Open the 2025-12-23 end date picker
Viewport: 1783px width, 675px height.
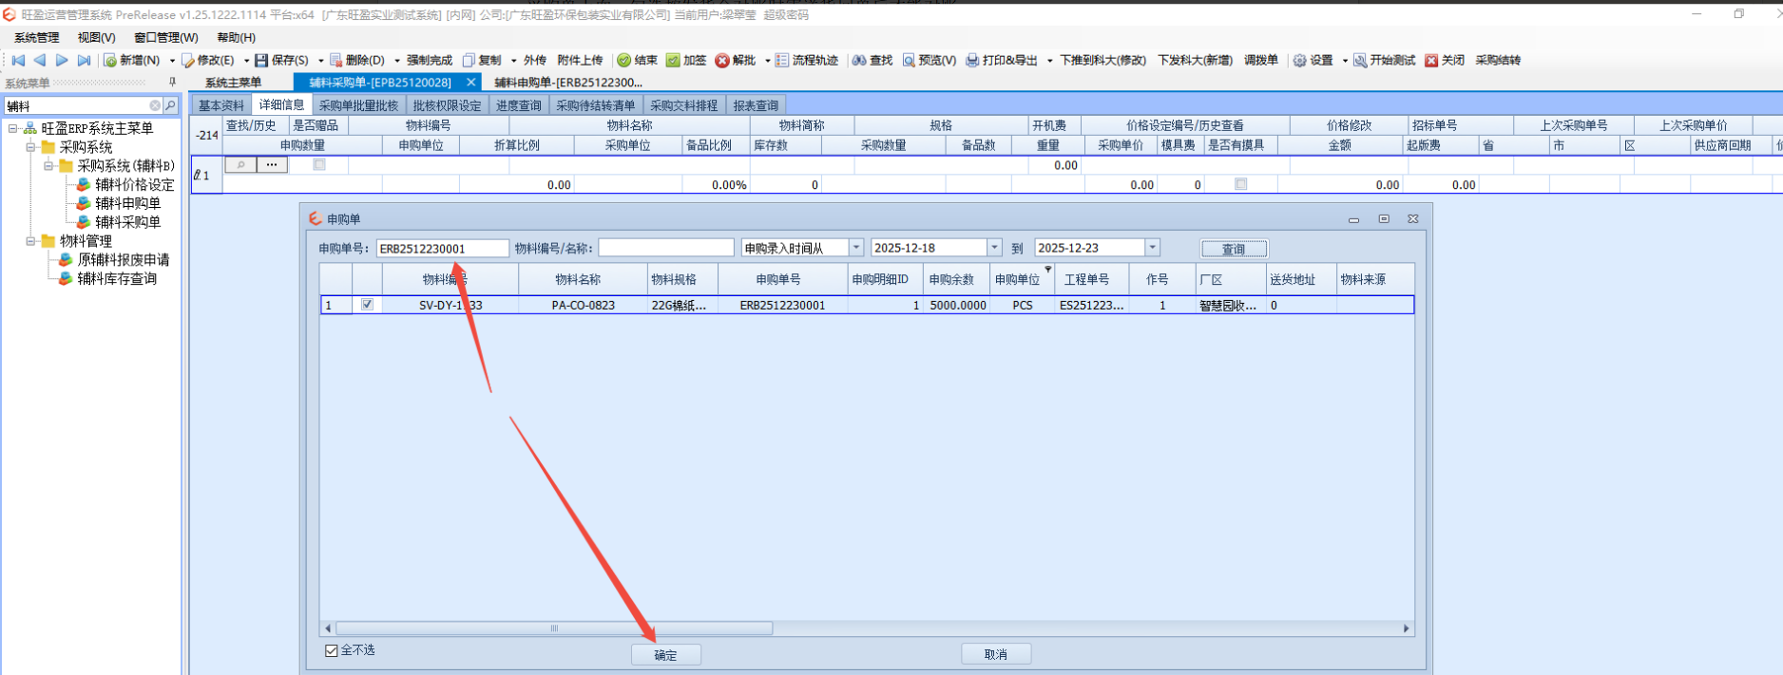pos(1152,248)
